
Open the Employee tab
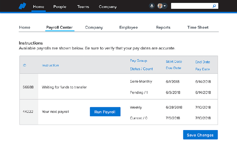(x=128, y=27)
